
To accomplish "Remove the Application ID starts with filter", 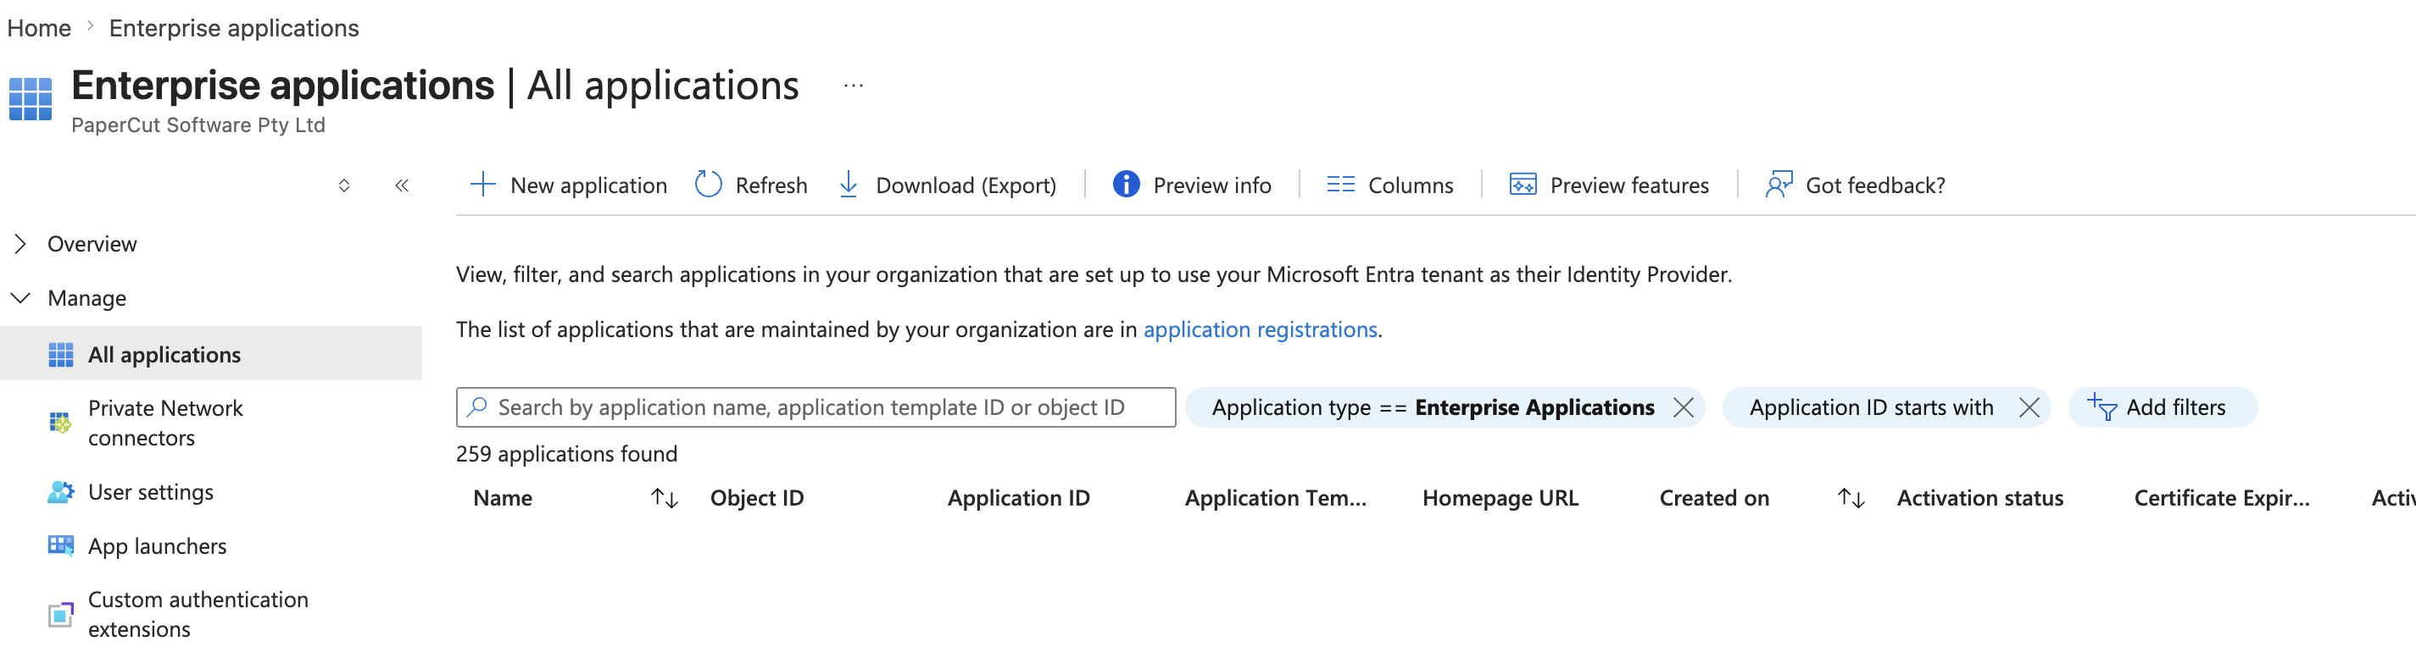I will pyautogui.click(x=2029, y=406).
